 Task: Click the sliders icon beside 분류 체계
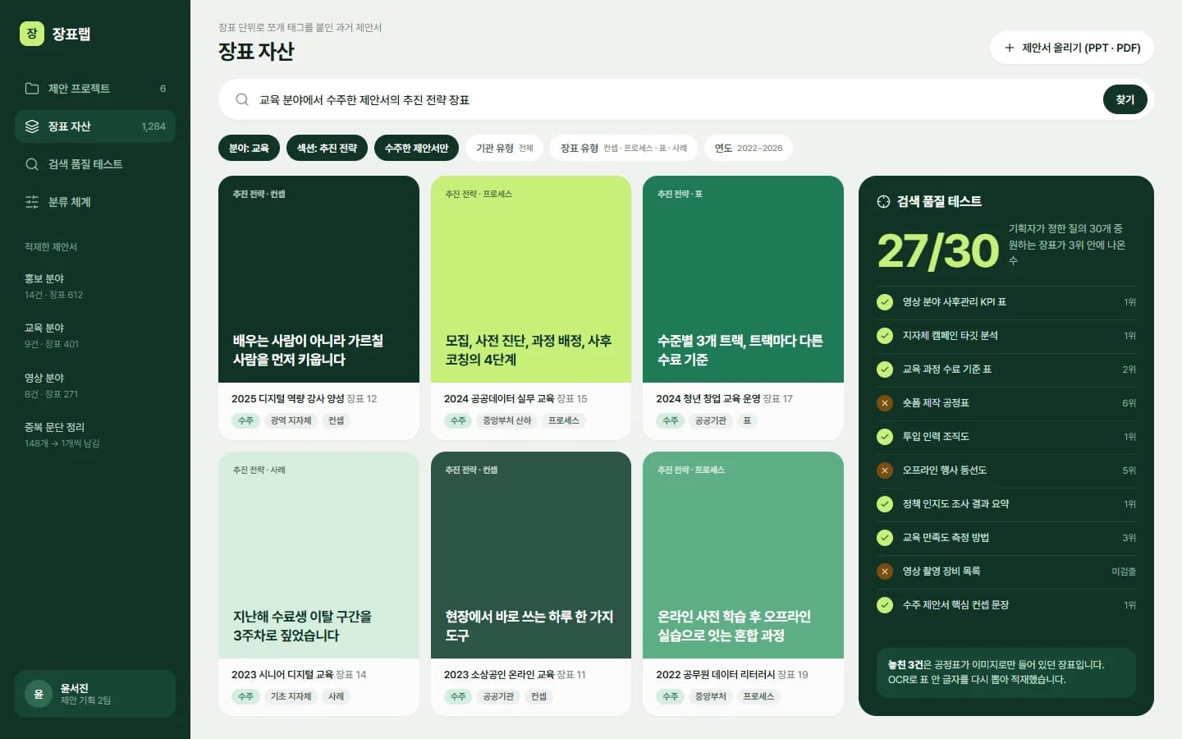[32, 202]
